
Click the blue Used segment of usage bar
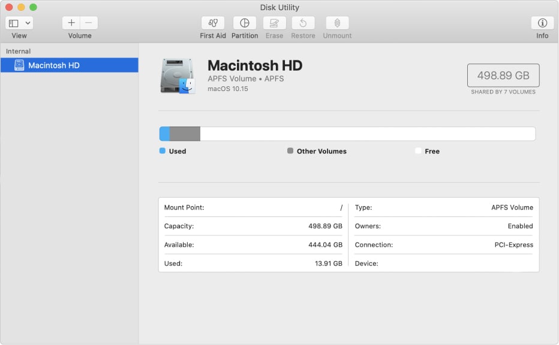click(x=164, y=134)
